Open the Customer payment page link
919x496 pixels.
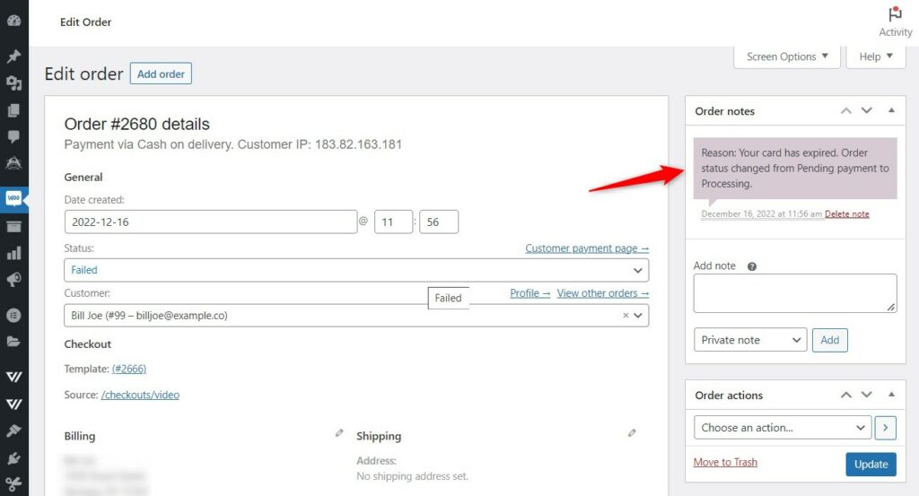coord(587,248)
